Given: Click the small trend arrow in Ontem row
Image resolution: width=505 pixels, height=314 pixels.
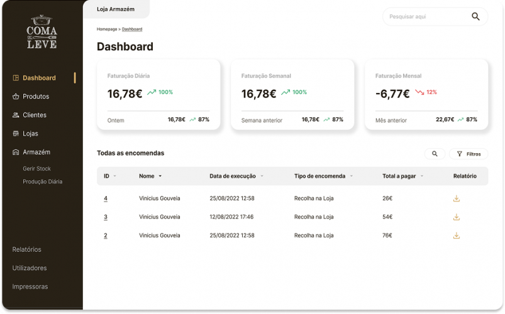Looking at the screenshot, I should tap(192, 120).
